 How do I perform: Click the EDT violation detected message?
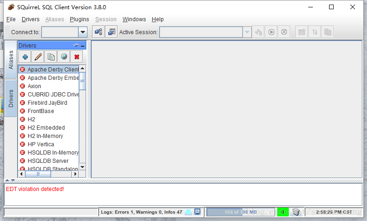(35, 189)
